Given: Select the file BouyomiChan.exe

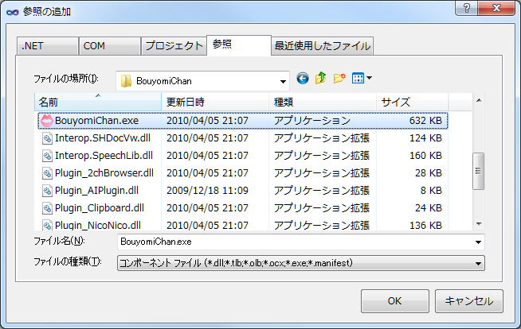Looking at the screenshot, I should [x=96, y=121].
